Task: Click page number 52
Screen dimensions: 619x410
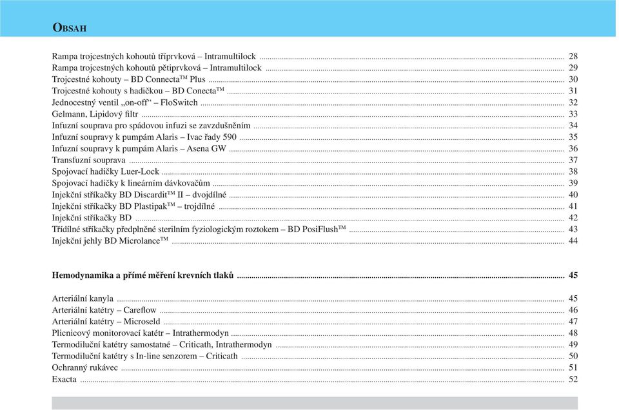Action: (573, 379)
